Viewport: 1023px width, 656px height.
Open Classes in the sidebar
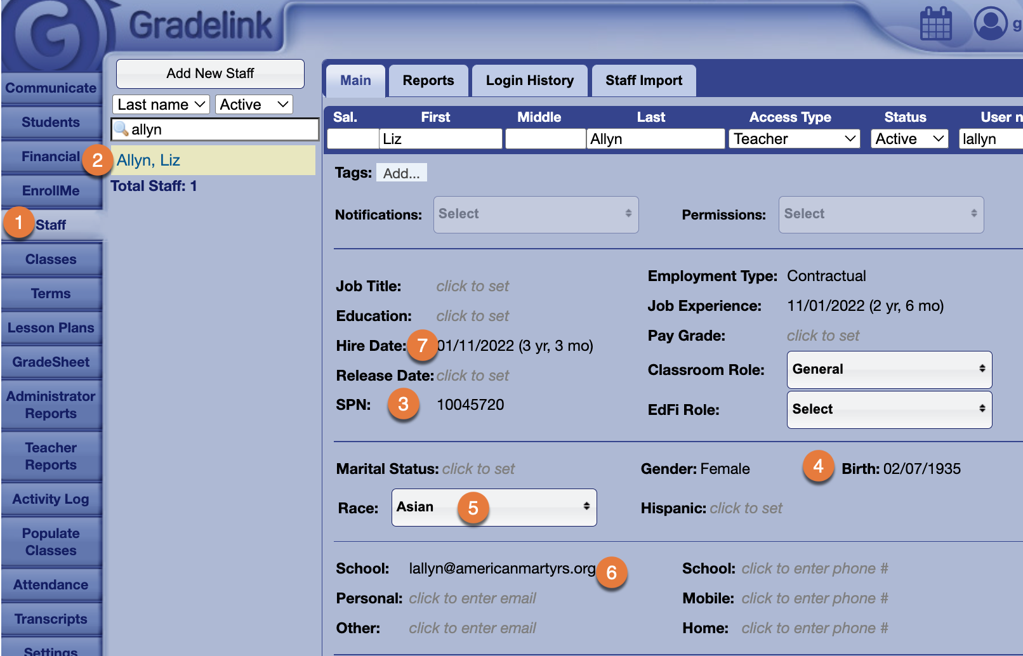click(x=51, y=259)
